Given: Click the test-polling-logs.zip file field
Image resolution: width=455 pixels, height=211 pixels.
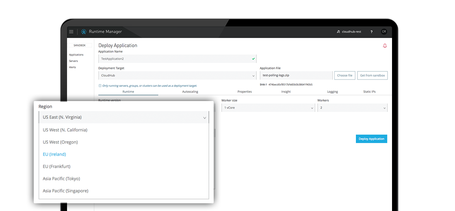Looking at the screenshot, I should tap(296, 75).
